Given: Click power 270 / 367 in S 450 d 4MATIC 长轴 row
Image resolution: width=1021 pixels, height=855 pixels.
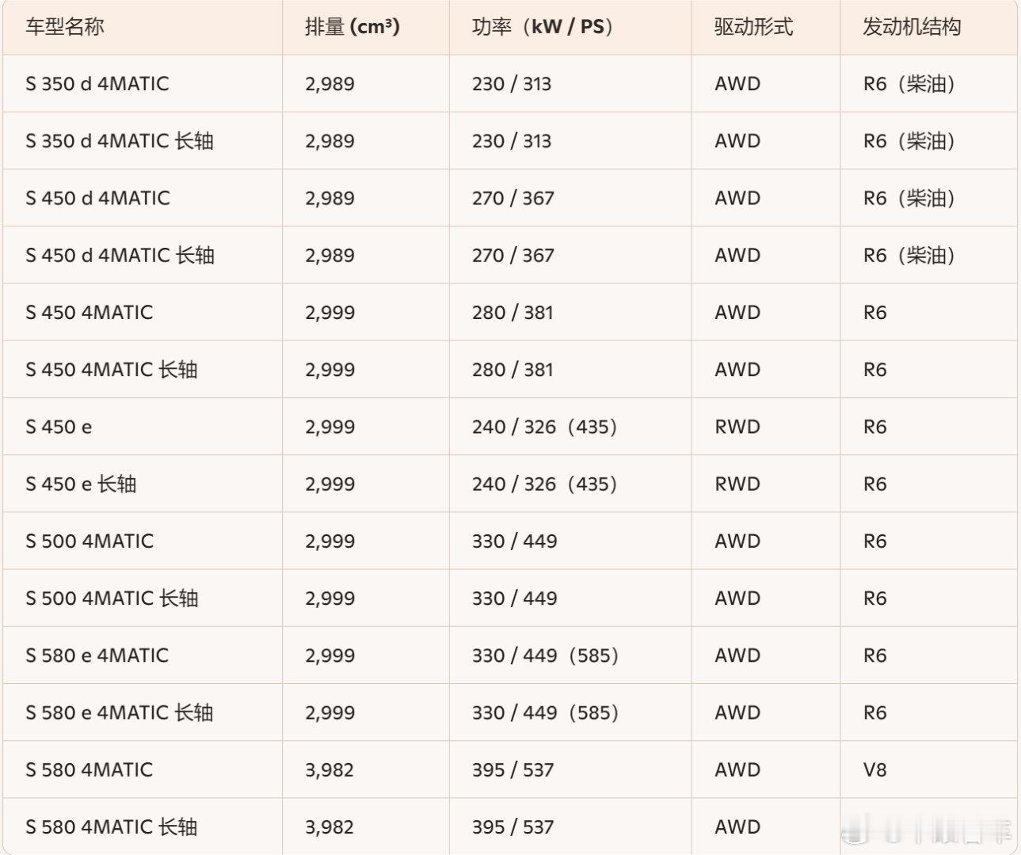Looking at the screenshot, I should click(513, 255).
